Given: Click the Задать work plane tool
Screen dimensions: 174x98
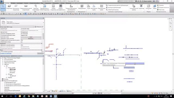Looking at the screenshot, I should pyautogui.click(x=155, y=7).
